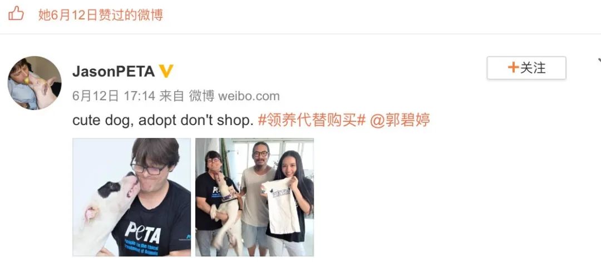Click the thumbs-up like icon
This screenshot has height=263, width=601.
coord(16,14)
